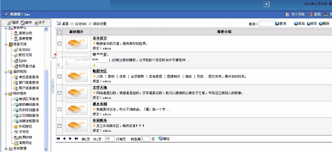Open the 文字天地 board link
The width and height of the screenshot is (332, 152).
(x=100, y=87)
